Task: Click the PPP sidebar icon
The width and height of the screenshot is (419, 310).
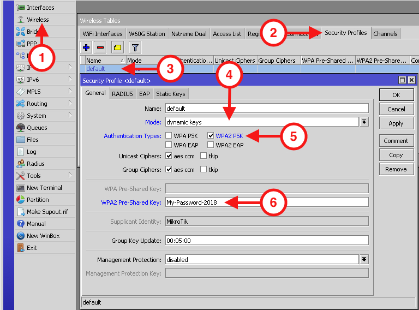Action: pyautogui.click(x=21, y=44)
